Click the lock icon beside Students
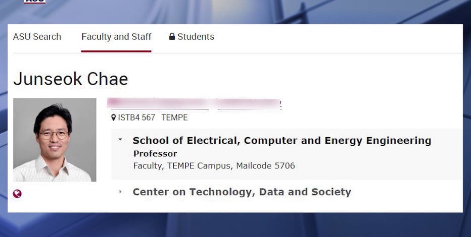471x237 pixels. [172, 37]
